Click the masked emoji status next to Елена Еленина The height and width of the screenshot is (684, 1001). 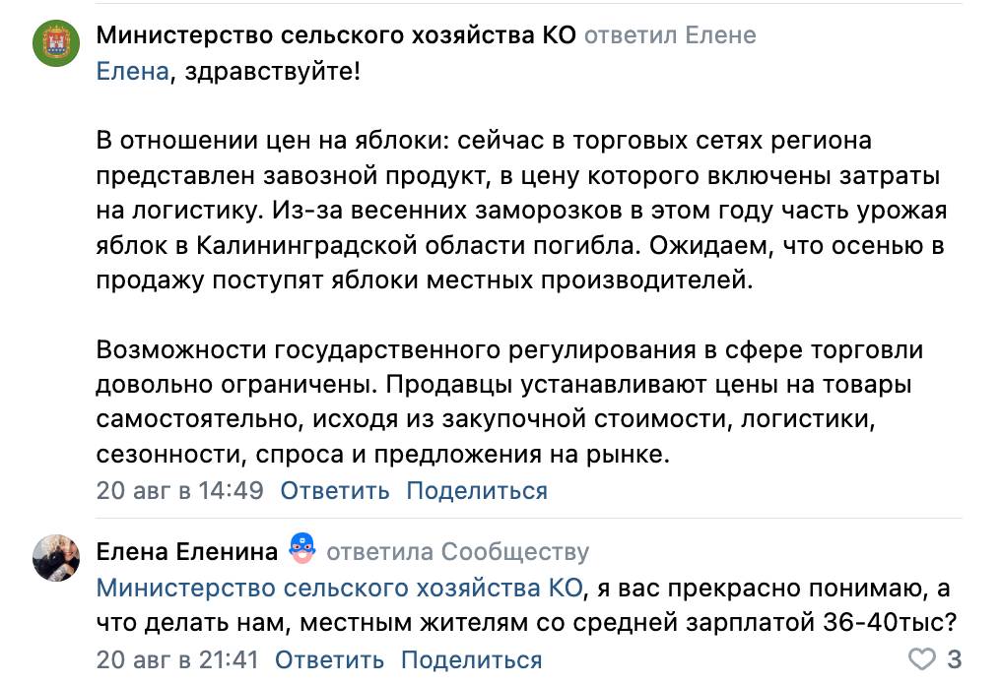(301, 549)
